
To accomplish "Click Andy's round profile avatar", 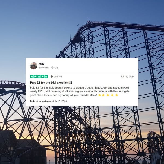I will pyautogui.click(x=34, y=66).
